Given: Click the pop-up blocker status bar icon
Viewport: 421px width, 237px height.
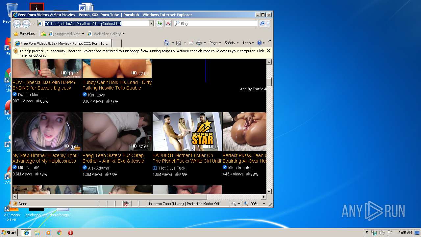Looking at the screenshot, I should (x=126, y=204).
